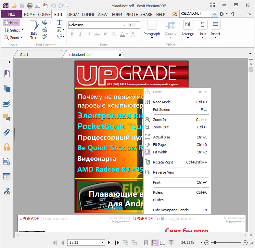This screenshot has width=255, height=248.
Task: Open the Pages thumbnails panel icon
Action: 7,88
